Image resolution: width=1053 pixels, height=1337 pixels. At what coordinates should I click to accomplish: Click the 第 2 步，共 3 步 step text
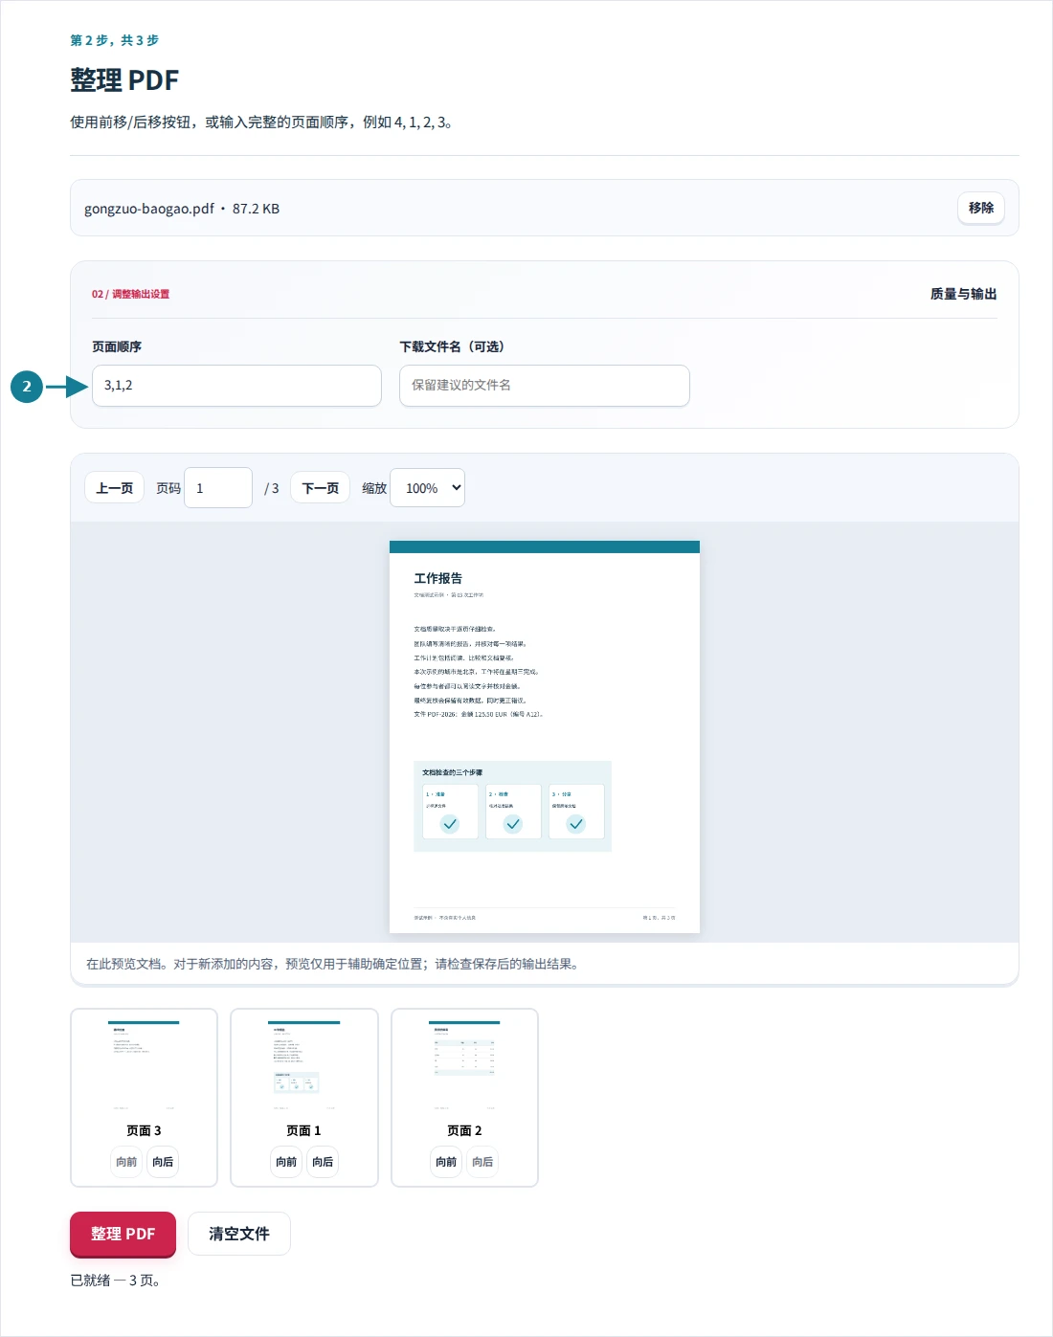pos(115,40)
